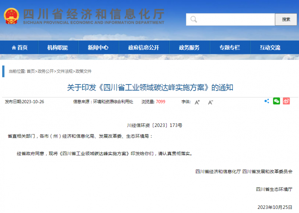The image size is (299, 213).
Task: Open the 政府信息公开 menu item
Action: [x=144, y=48]
